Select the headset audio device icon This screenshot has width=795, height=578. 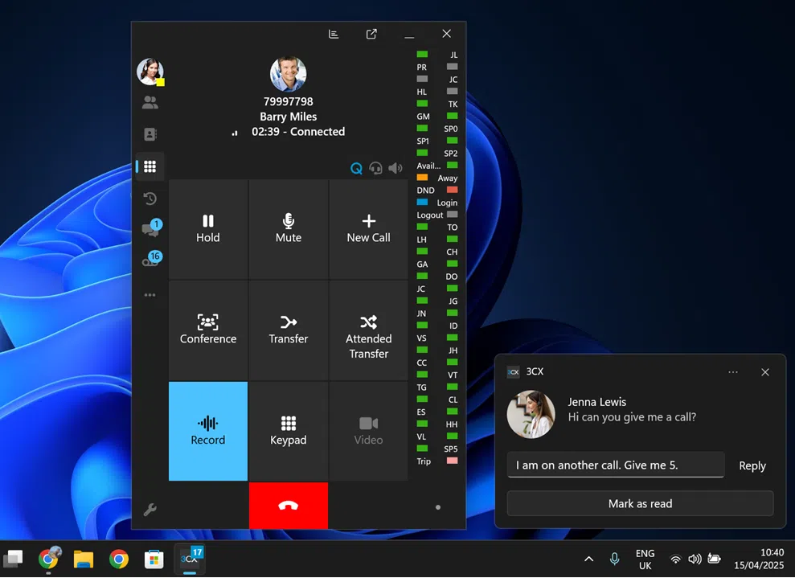click(x=375, y=168)
